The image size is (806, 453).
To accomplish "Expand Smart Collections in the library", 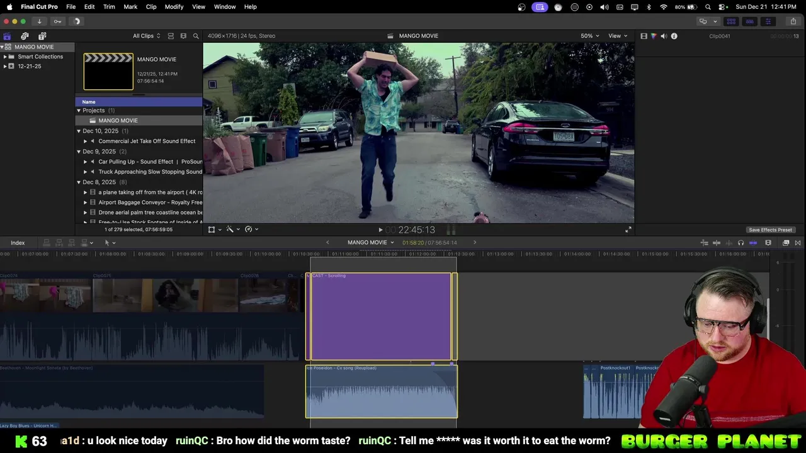I will pyautogui.click(x=5, y=57).
